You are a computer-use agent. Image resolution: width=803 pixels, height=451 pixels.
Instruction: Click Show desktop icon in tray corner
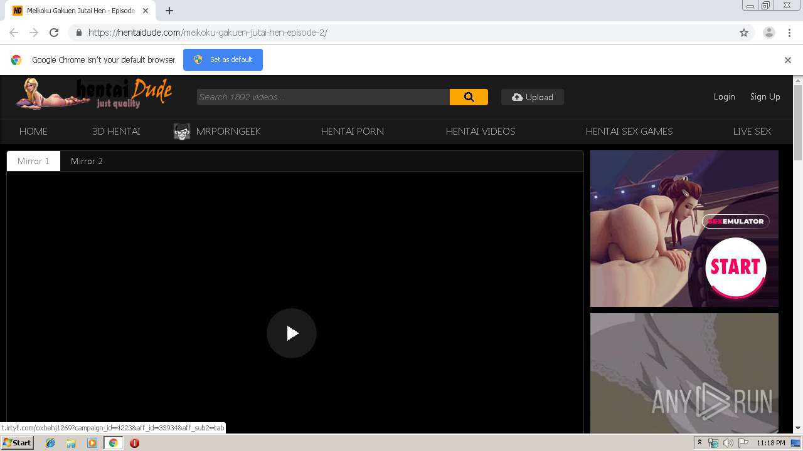(x=795, y=443)
